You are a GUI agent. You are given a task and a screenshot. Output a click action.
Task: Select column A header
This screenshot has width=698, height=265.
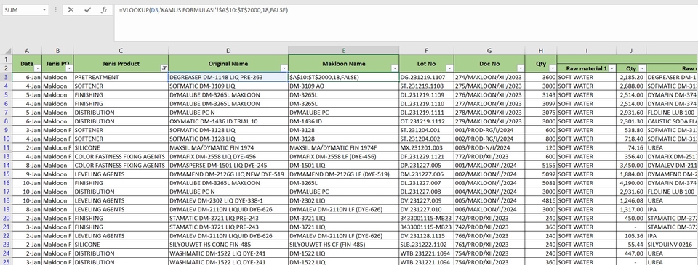click(x=27, y=51)
